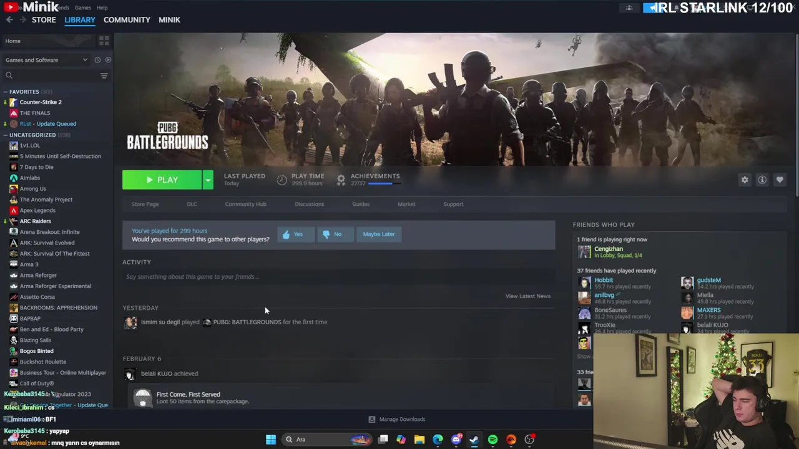
Task: Open Games and Software dropdown
Action: [x=46, y=60]
